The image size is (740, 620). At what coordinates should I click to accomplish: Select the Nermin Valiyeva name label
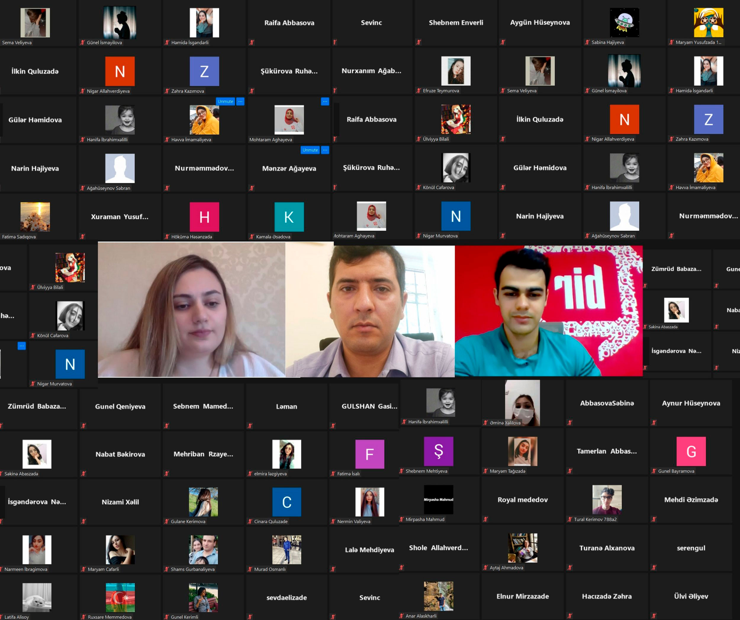354,521
